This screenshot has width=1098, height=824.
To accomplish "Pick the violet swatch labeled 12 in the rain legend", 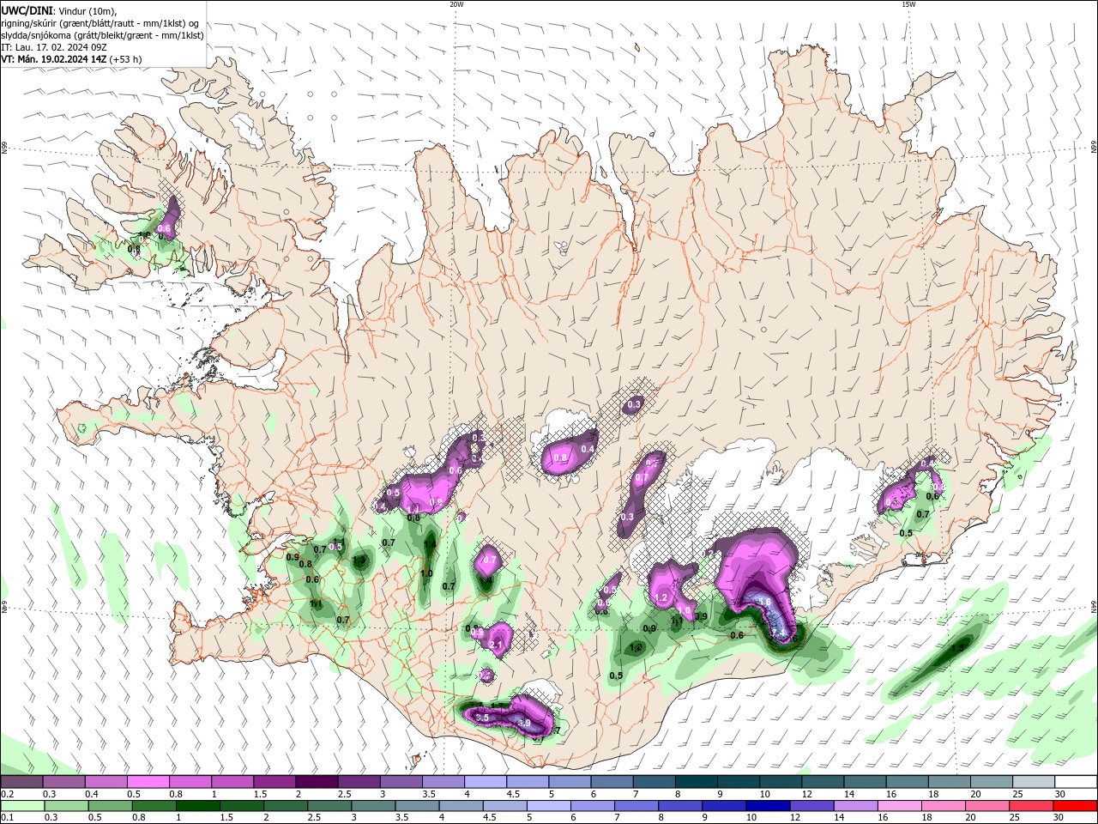I will [812, 806].
